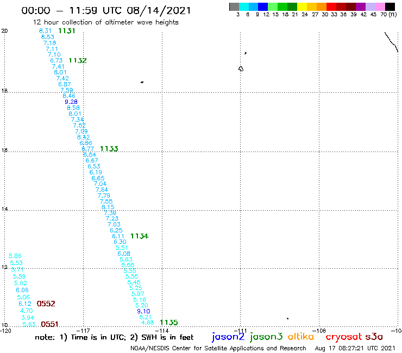Click the 70 (ft) color bar label
Image resolution: width=402 pixels, height=353 pixels.
[388, 15]
